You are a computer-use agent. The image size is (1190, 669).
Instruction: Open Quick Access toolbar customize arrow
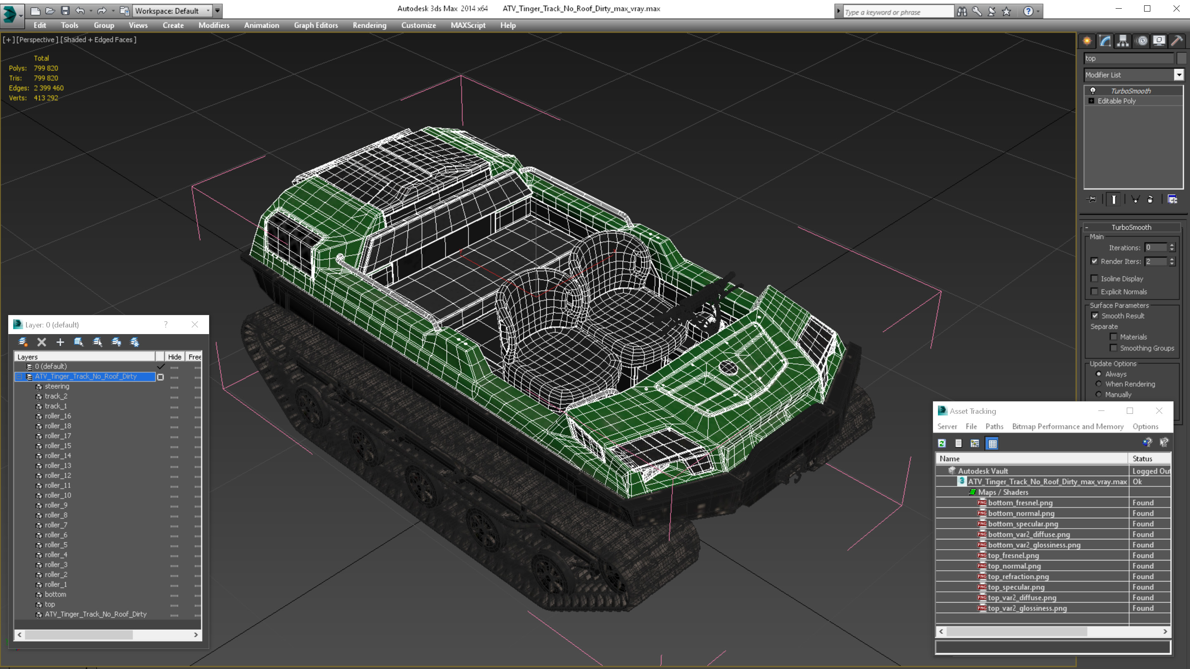218,10
